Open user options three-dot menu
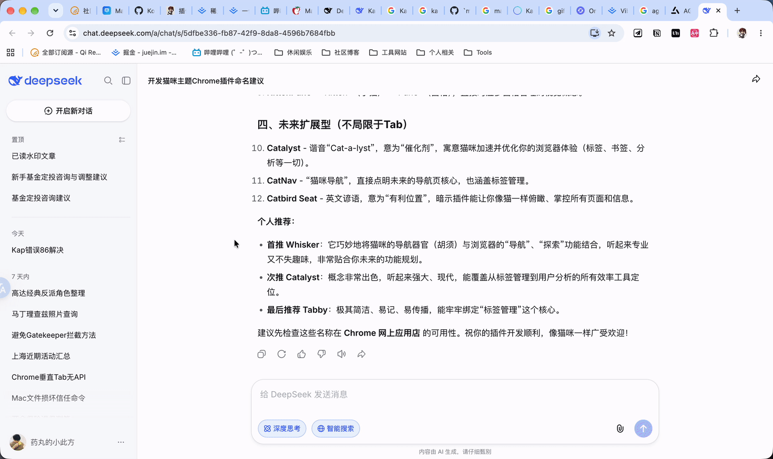The width and height of the screenshot is (773, 459). coord(121,442)
